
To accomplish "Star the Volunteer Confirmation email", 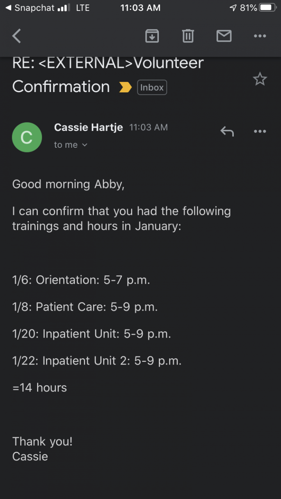I will [260, 79].
